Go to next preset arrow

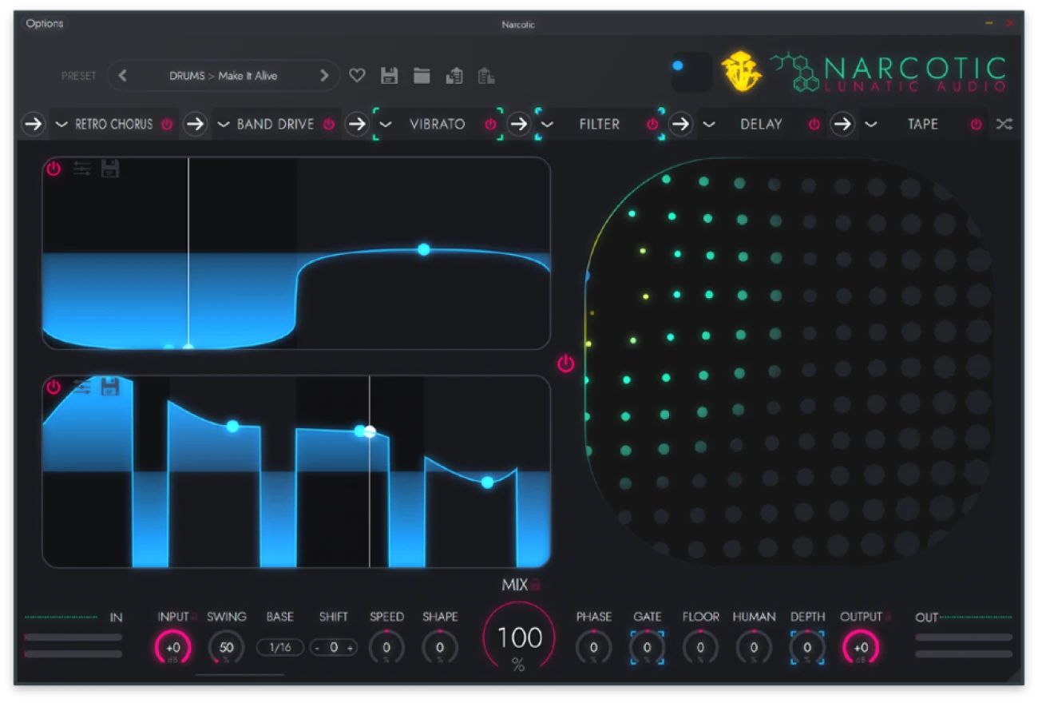point(324,76)
